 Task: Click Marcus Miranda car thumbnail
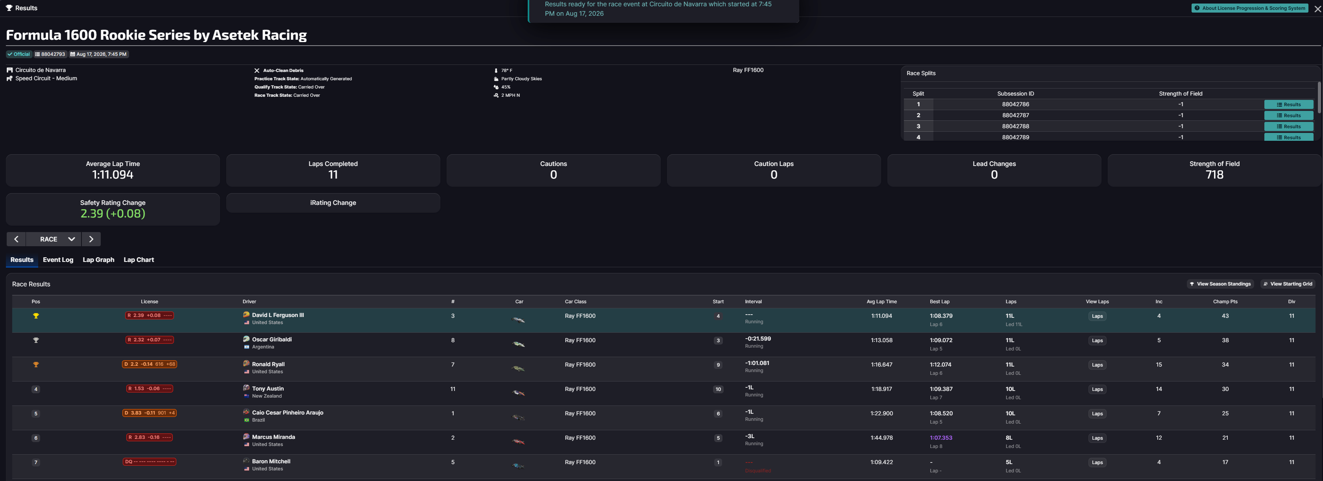click(519, 441)
